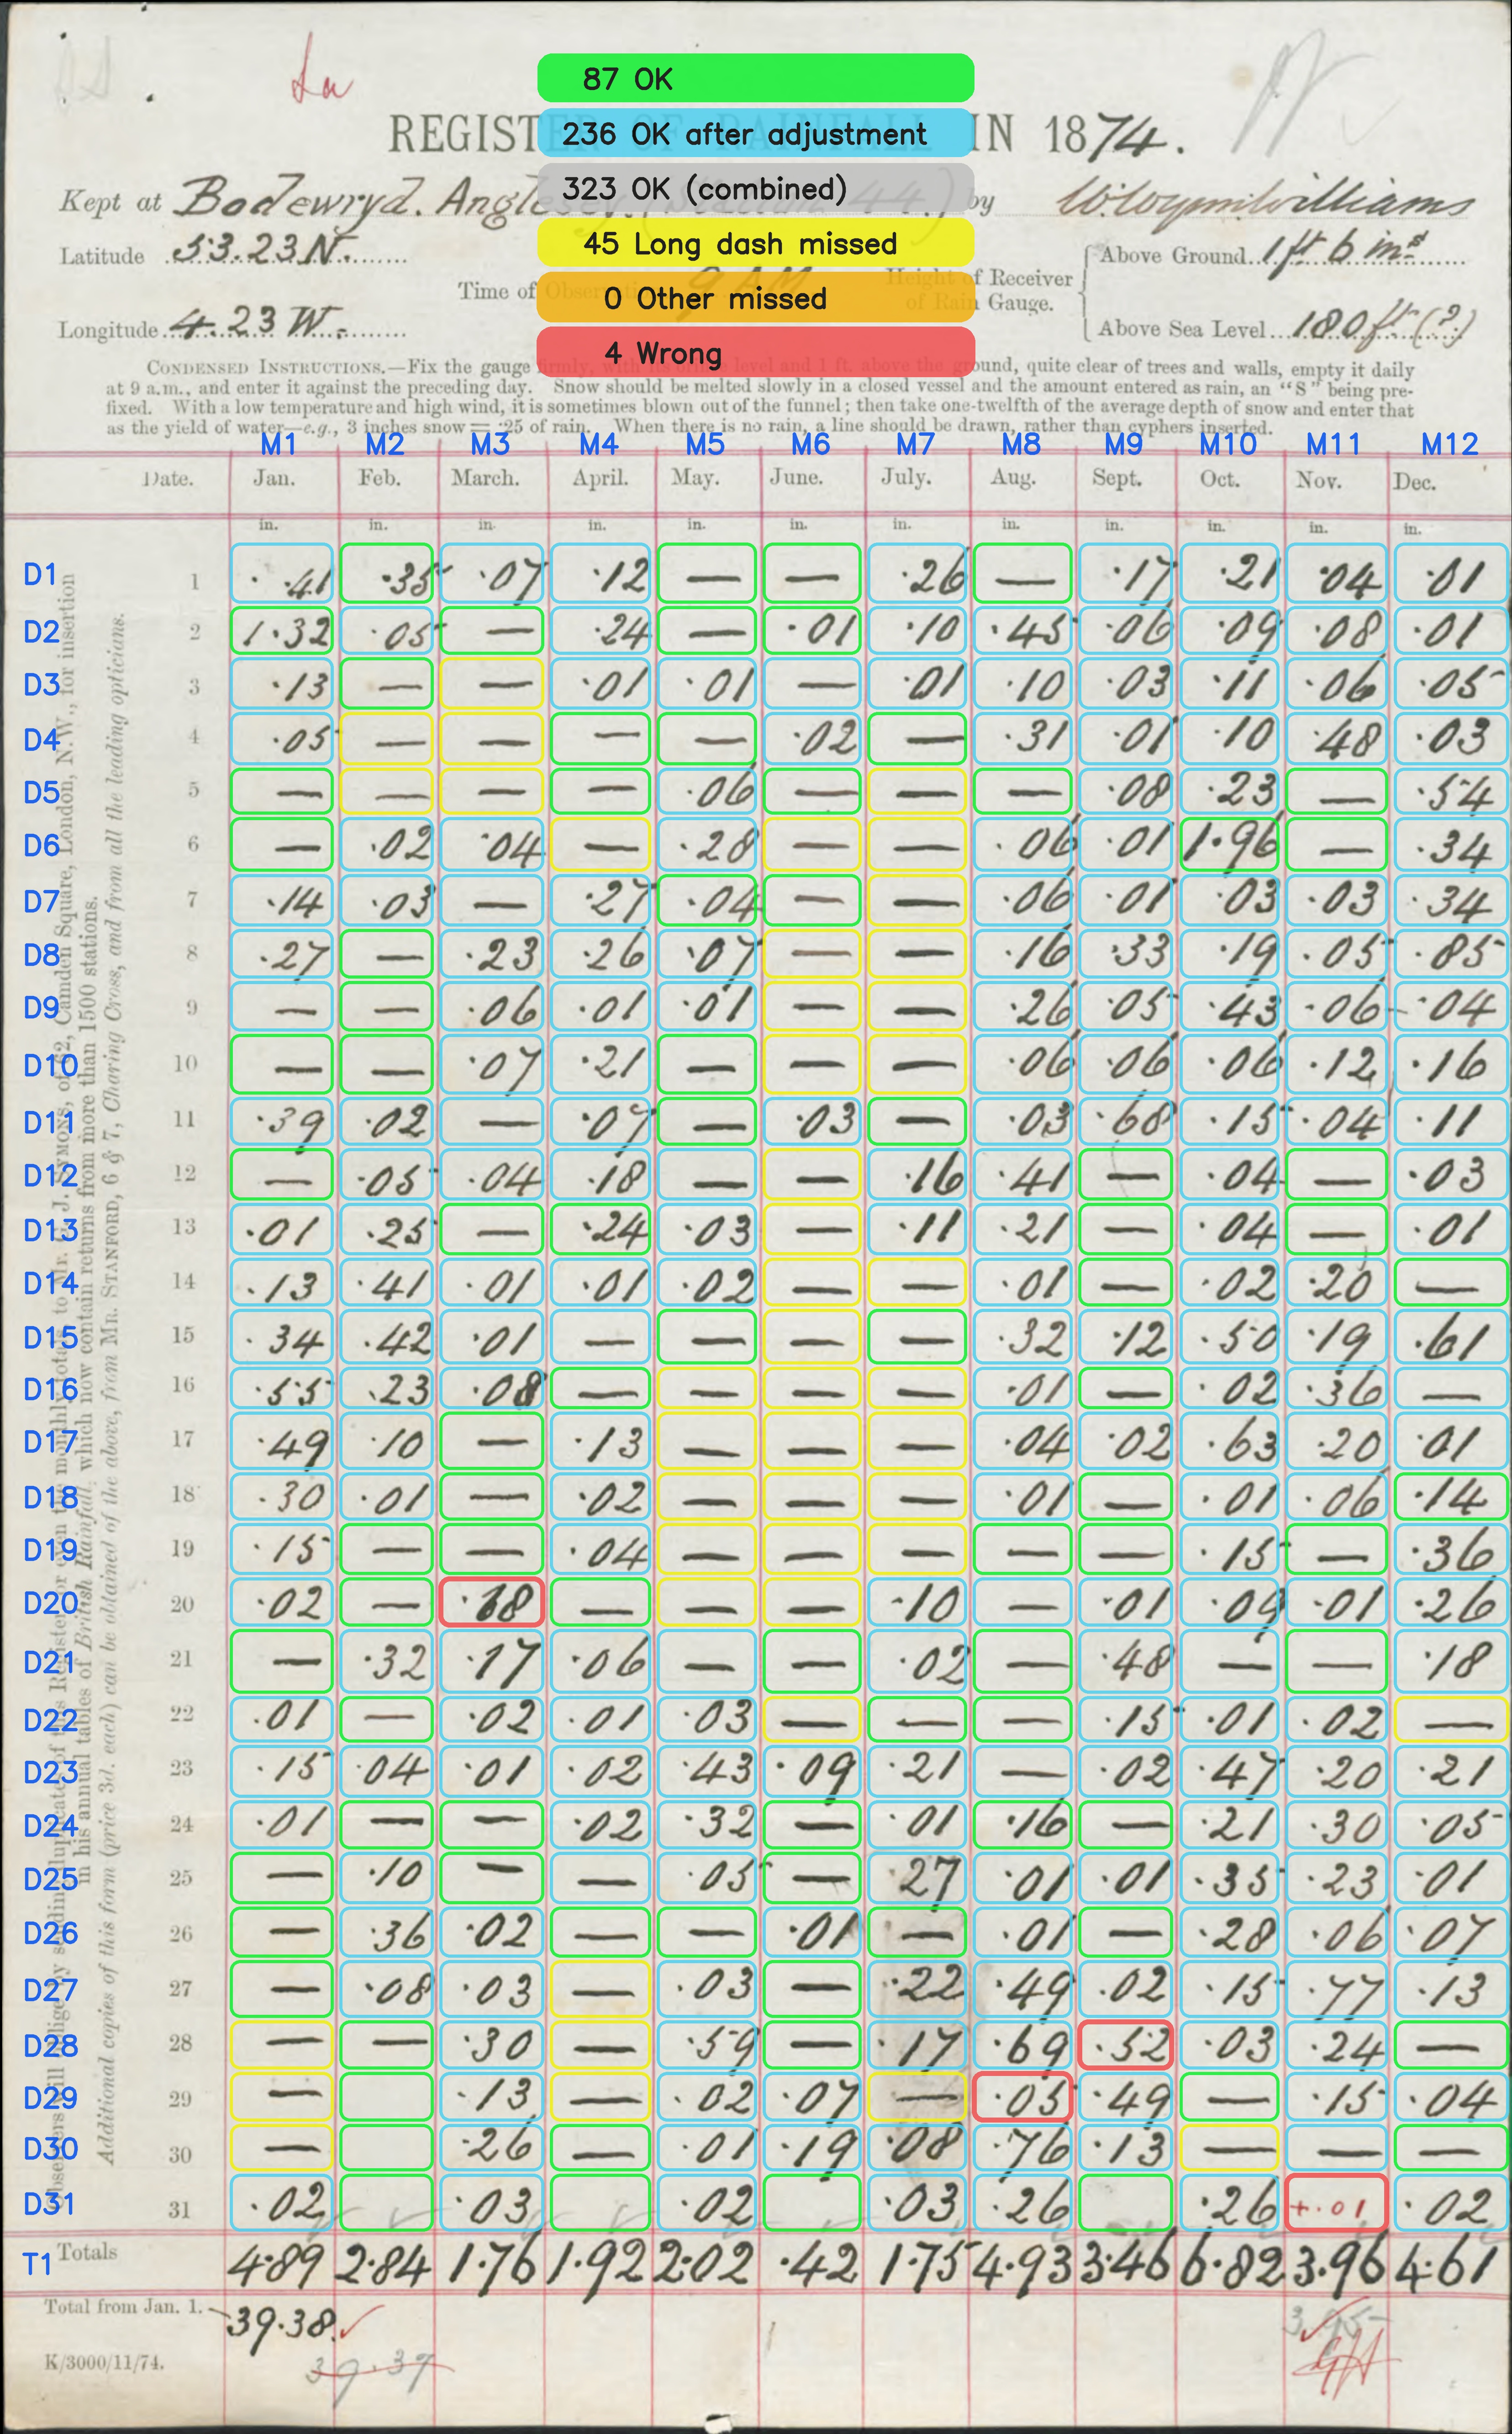
Task: Click the "Jan." month header
Action: pyautogui.click(x=274, y=478)
